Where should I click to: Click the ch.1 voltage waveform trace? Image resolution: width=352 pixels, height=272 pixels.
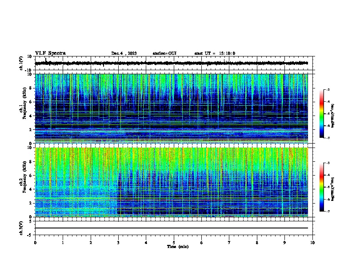172,63
